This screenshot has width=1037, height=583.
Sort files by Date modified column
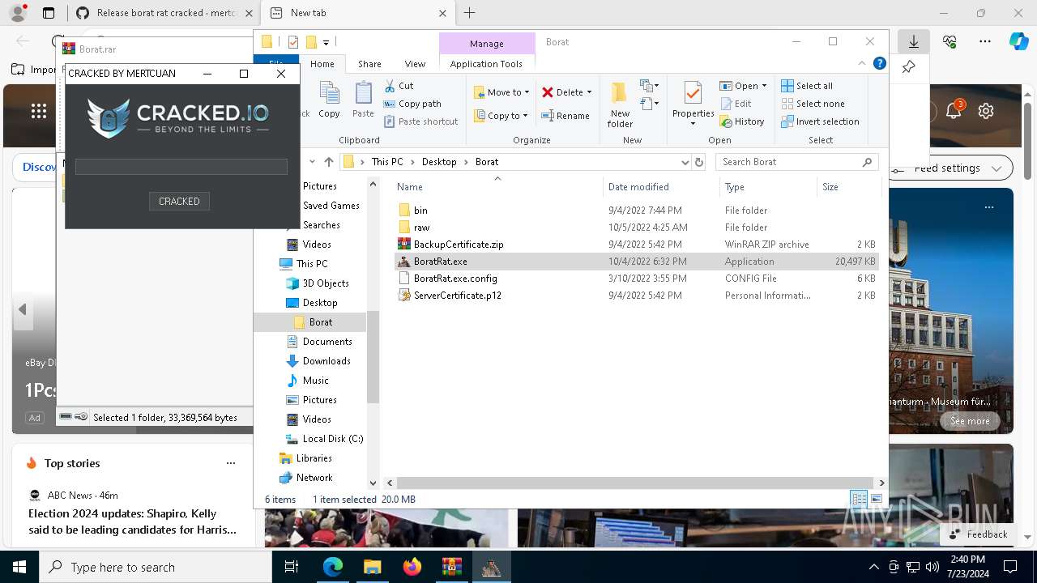pyautogui.click(x=638, y=187)
